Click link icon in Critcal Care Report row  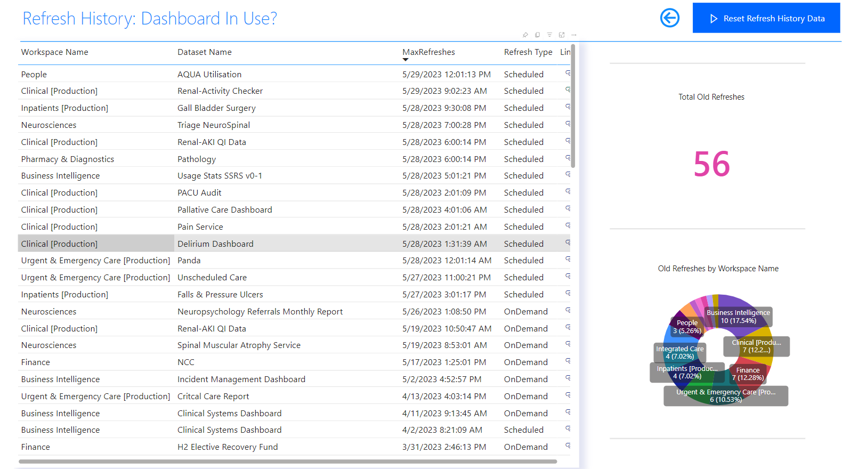tap(568, 395)
